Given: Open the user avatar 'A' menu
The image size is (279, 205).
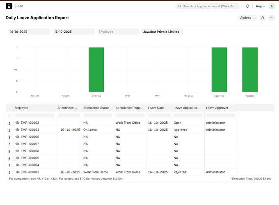Looking at the screenshot, I should (x=272, y=7).
